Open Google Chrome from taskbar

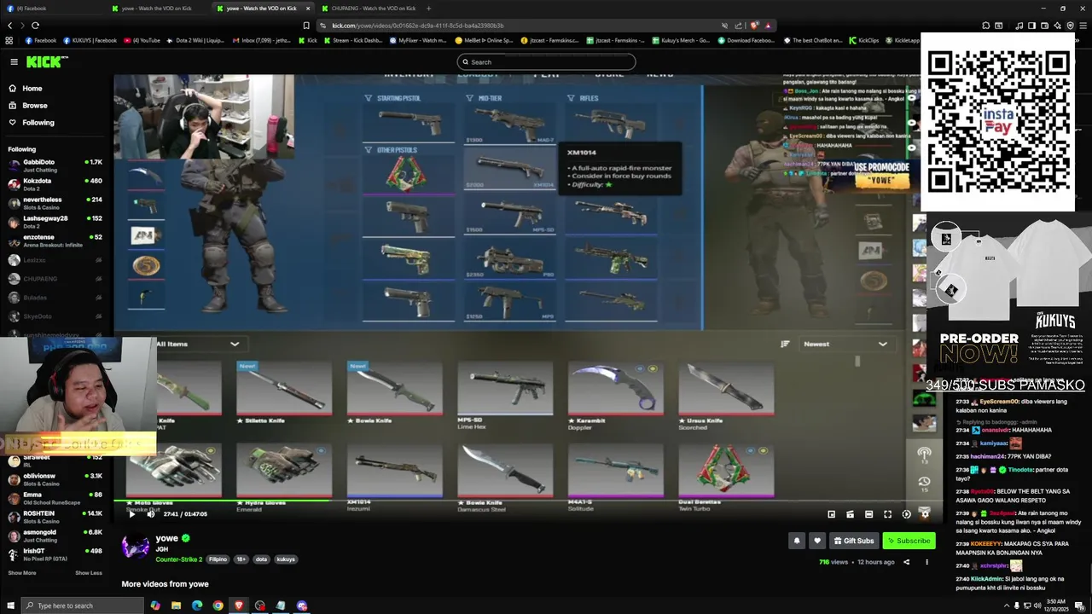218,605
